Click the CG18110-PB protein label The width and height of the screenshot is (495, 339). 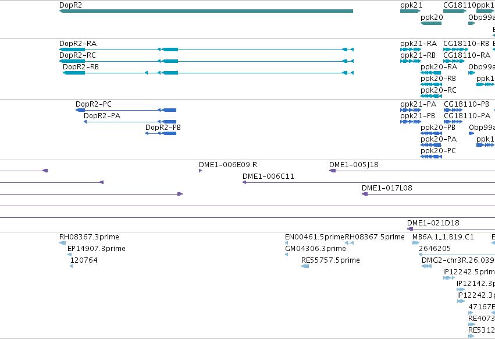click(466, 104)
